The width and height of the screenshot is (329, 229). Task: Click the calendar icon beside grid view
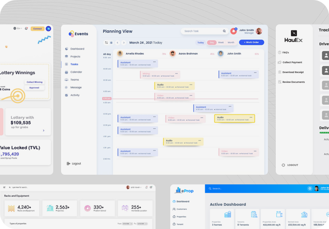click(112, 42)
